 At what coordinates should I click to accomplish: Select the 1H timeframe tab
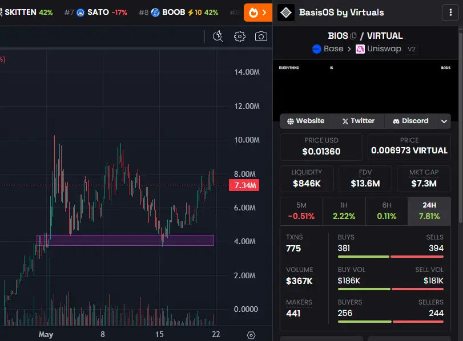344,211
